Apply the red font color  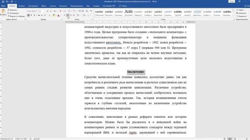[59, 15]
